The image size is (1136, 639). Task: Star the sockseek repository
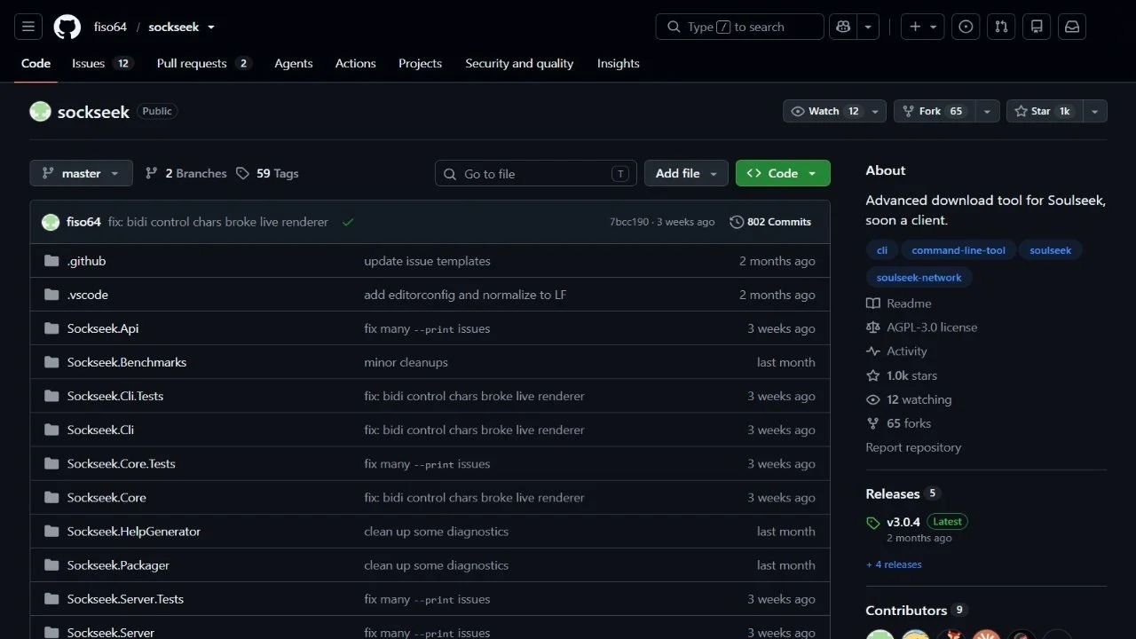point(1044,111)
